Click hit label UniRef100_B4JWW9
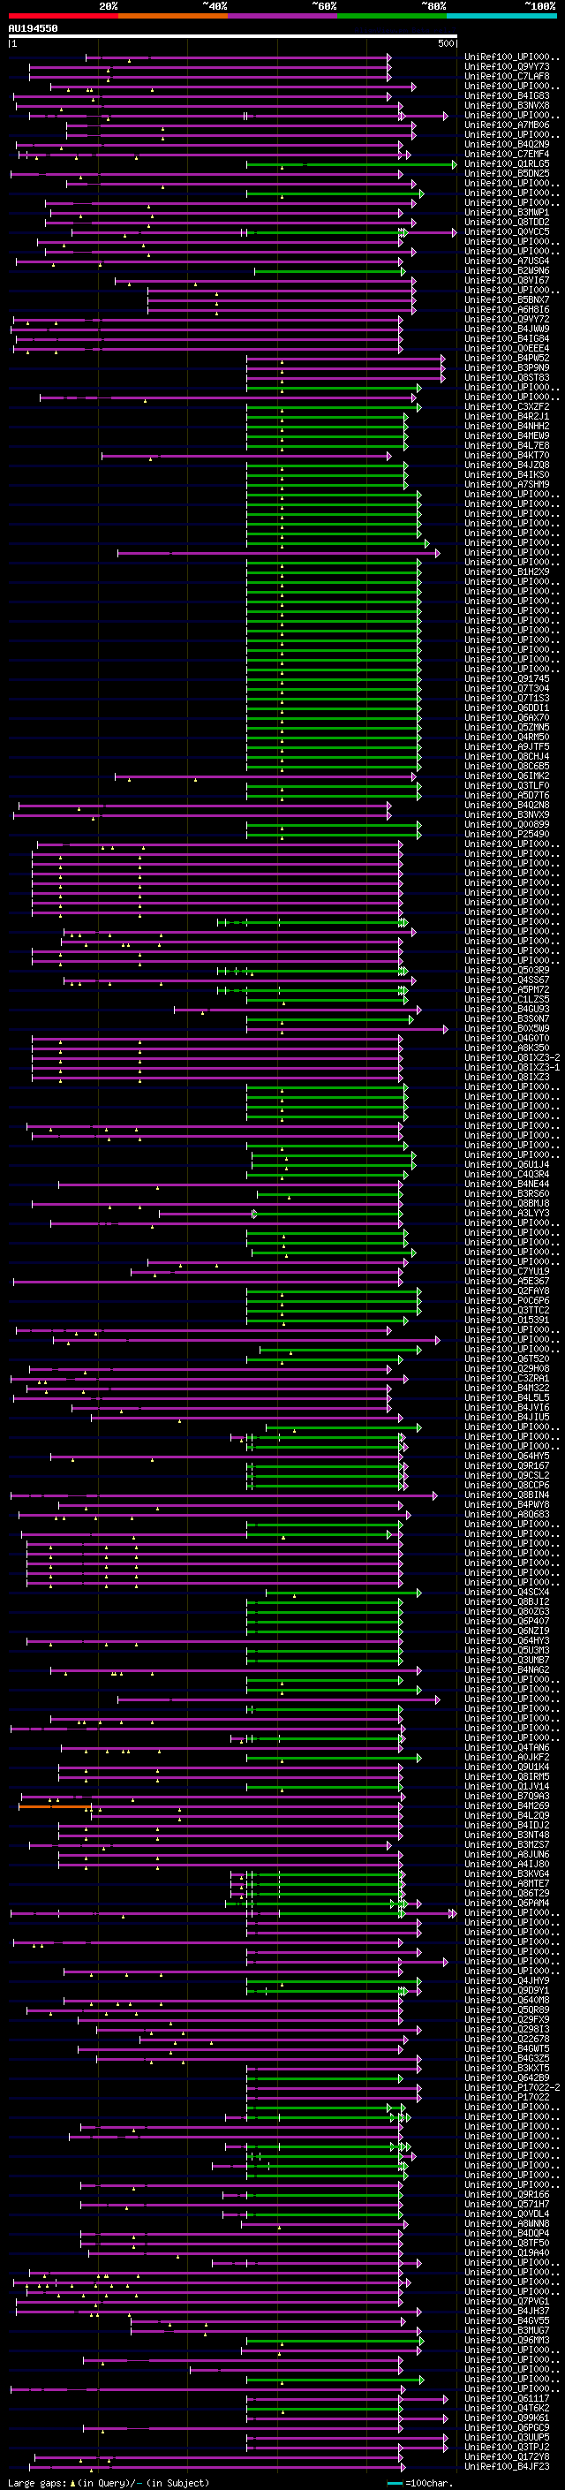 (x=507, y=329)
